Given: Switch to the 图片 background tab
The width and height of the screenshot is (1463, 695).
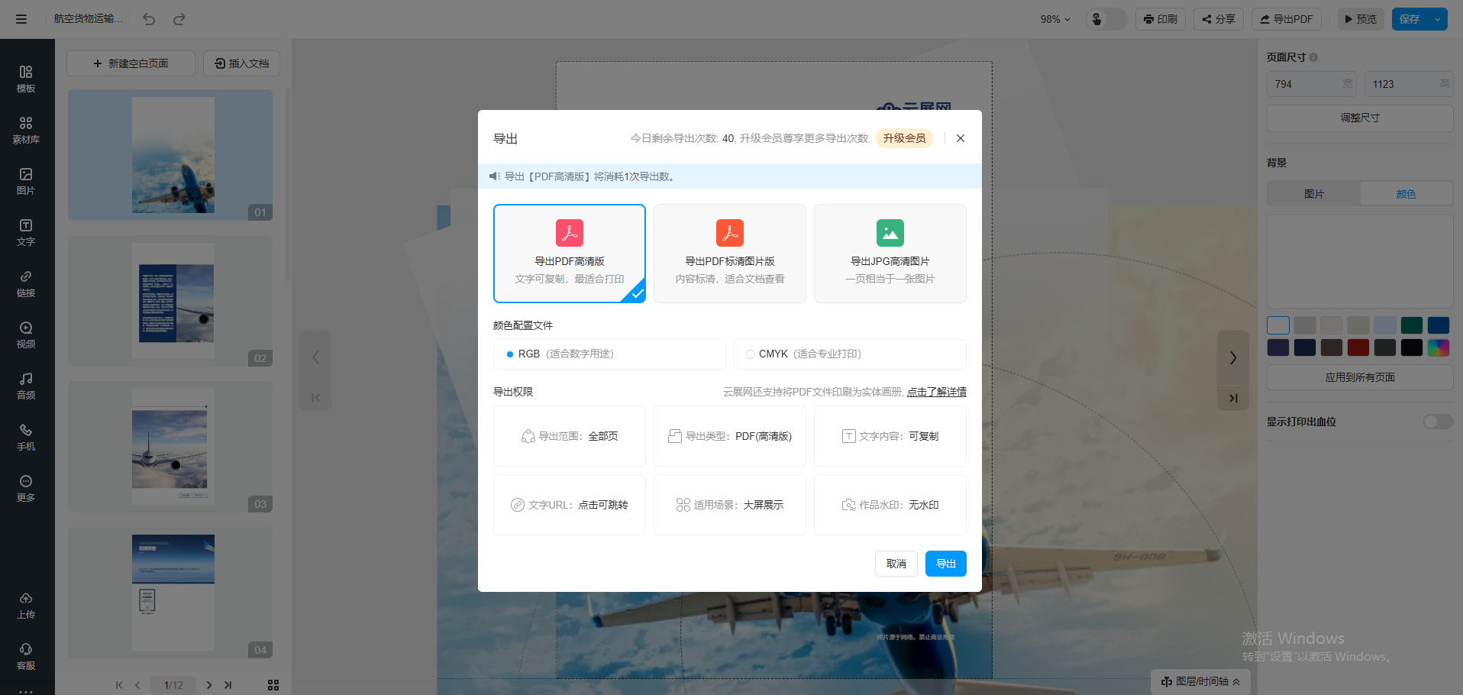Looking at the screenshot, I should point(1313,194).
